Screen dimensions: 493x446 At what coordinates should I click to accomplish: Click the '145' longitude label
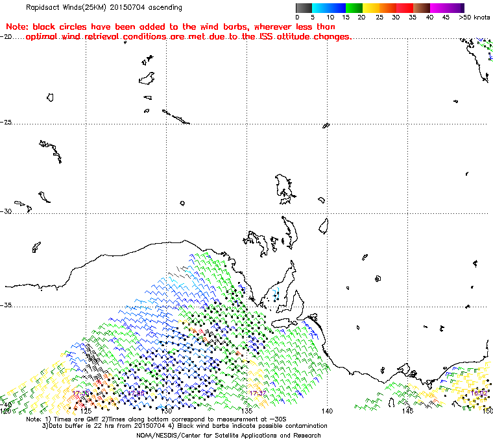point(407,411)
